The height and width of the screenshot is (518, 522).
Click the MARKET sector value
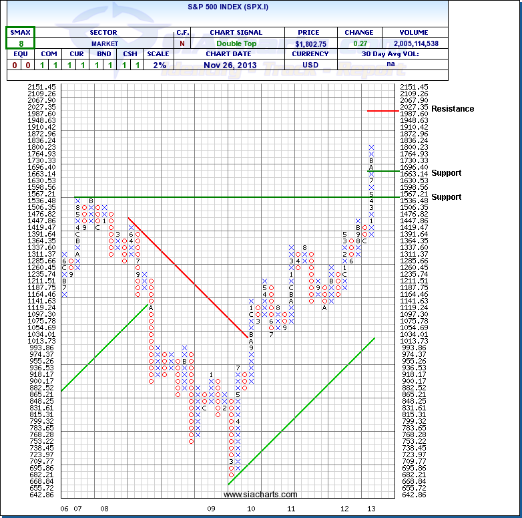pyautogui.click(x=104, y=43)
